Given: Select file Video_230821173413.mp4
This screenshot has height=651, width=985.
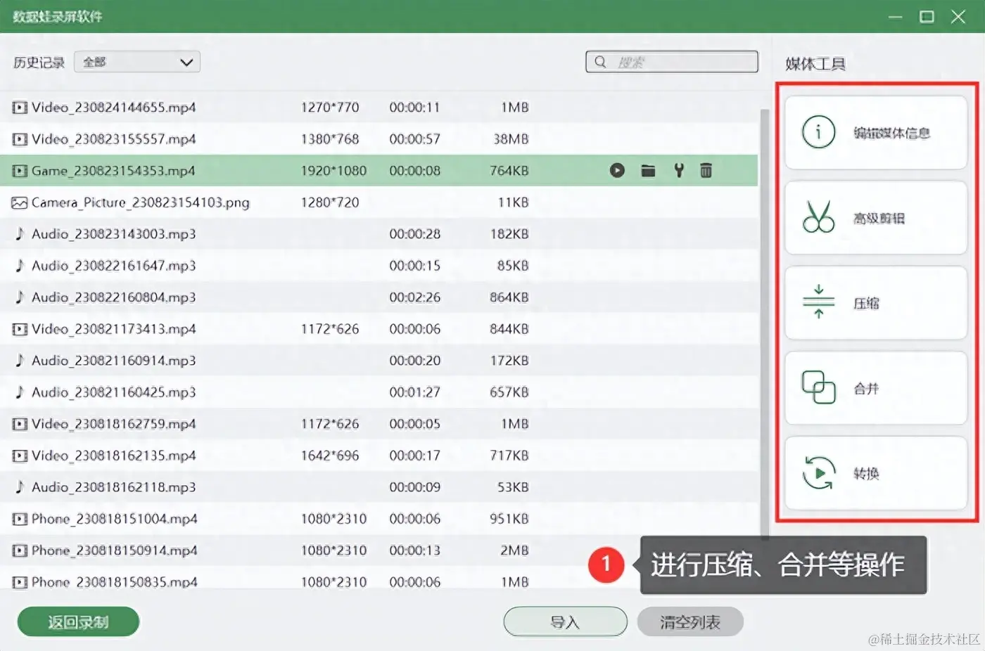Looking at the screenshot, I should (379, 328).
